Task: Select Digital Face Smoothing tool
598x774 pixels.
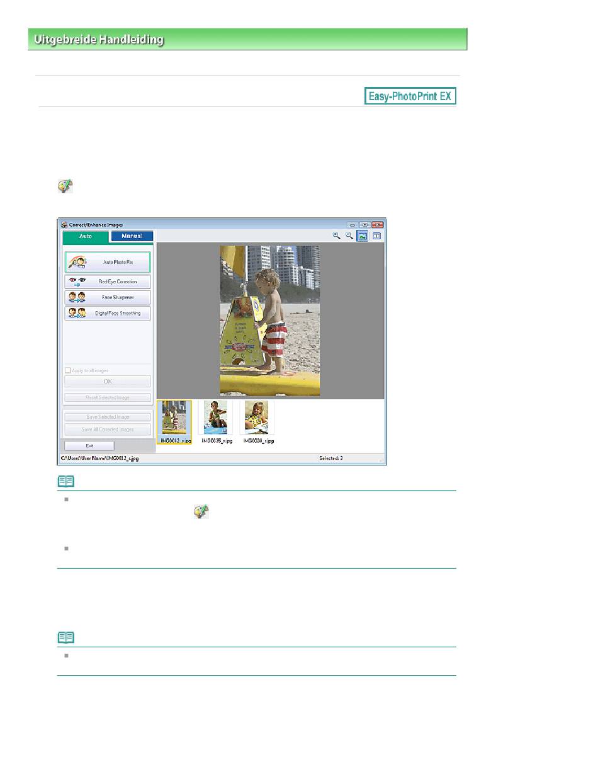Action: pos(108,313)
